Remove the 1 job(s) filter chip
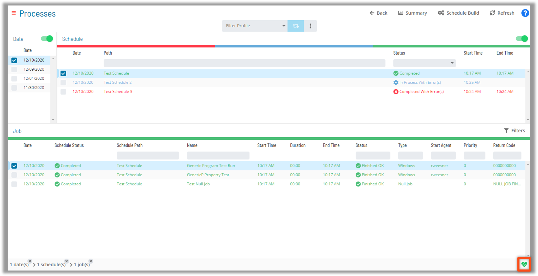Viewport: 538px width, 276px height. [91, 261]
